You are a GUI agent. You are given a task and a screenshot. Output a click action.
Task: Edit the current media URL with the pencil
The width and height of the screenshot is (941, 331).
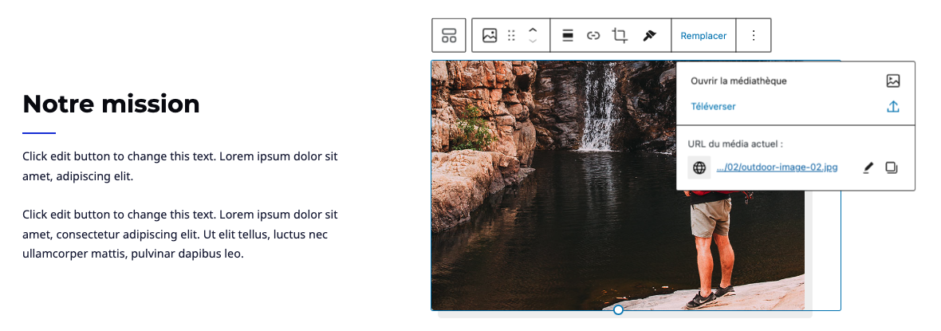coord(868,167)
